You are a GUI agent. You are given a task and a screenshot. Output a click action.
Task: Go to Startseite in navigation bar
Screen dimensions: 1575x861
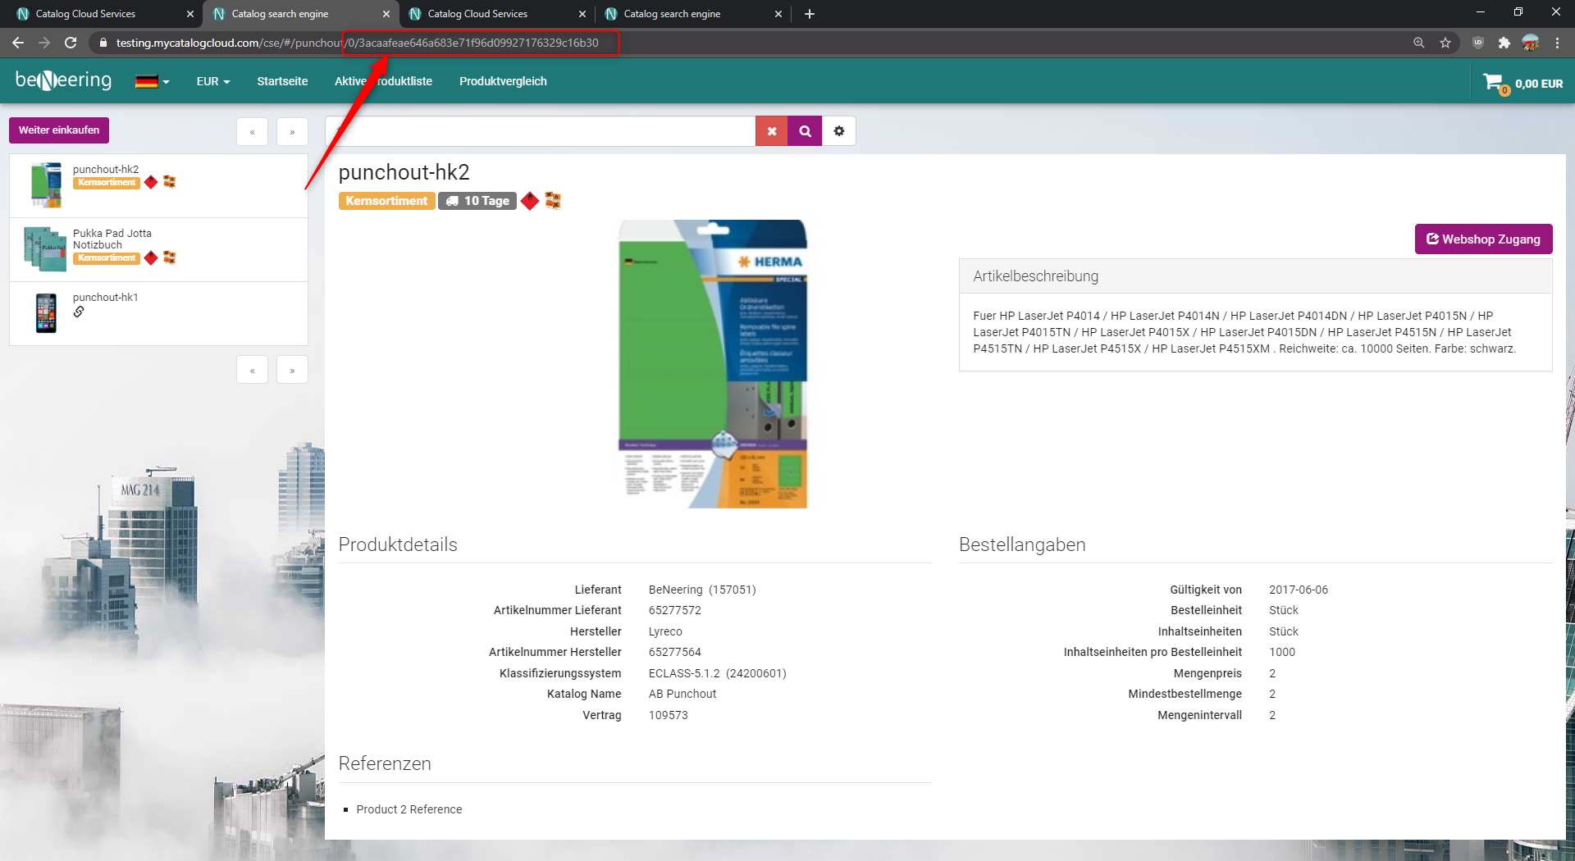pyautogui.click(x=282, y=81)
